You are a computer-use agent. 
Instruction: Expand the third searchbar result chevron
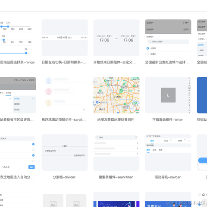point(137,154)
